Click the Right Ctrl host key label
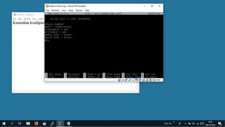Viewport: 225px width, 127px height. click(156, 80)
